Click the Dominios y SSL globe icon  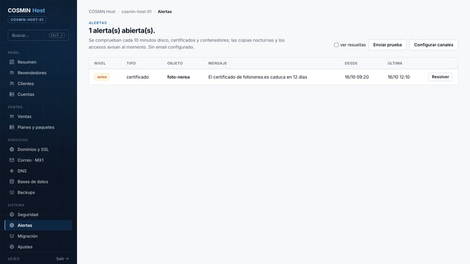12,149
